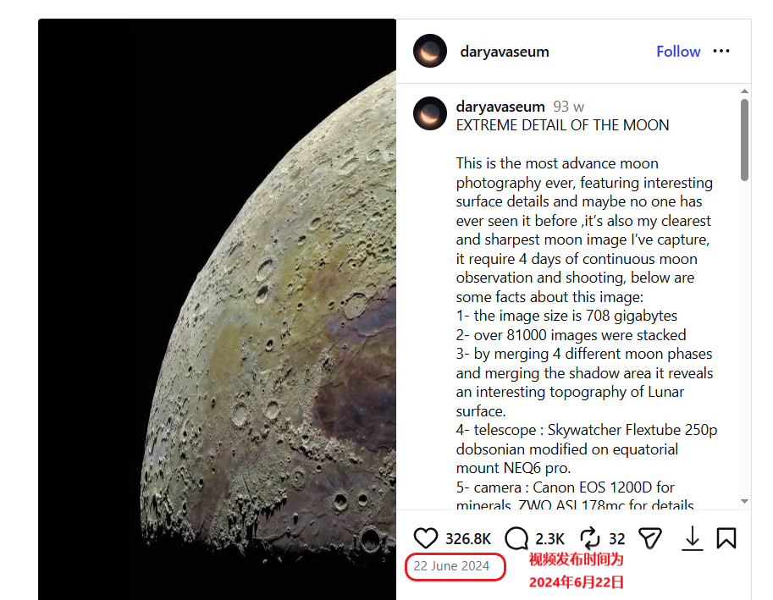Click the header profile avatar of daryavaseum

tap(430, 51)
